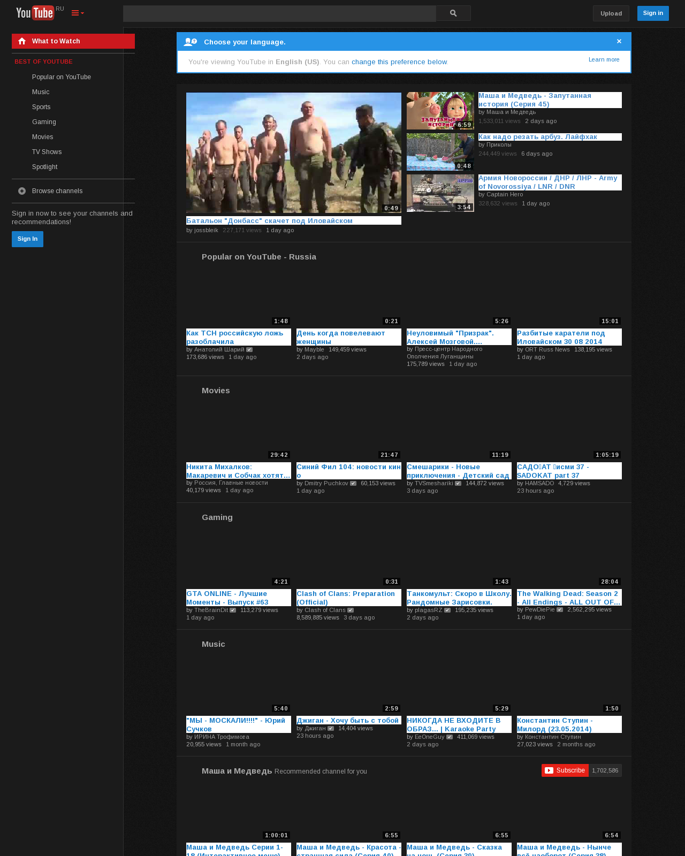Image resolution: width=685 pixels, height=856 pixels.
Task: Click Learn more link
Action: (604, 59)
